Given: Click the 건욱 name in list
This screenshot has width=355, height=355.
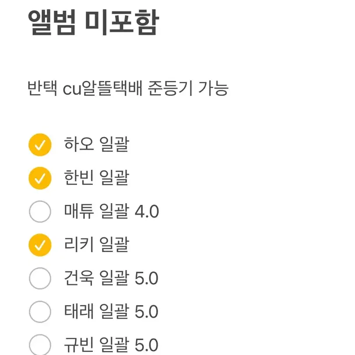Looking at the screenshot, I should point(79,278).
